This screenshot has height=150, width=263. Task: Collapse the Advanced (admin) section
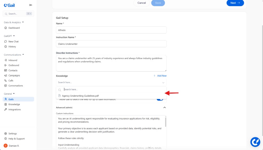[165, 107]
